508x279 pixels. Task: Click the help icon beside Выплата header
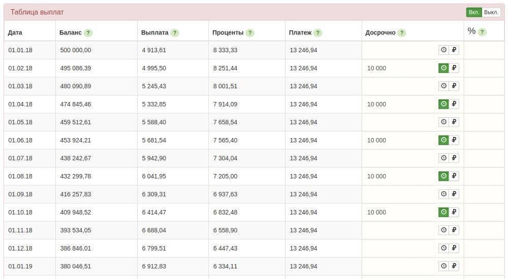175,33
